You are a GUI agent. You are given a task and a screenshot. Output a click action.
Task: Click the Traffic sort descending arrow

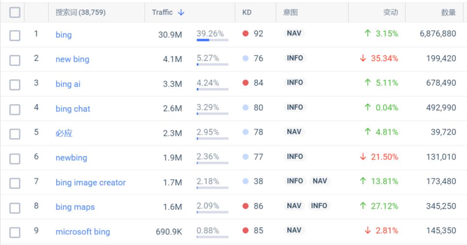pos(181,13)
